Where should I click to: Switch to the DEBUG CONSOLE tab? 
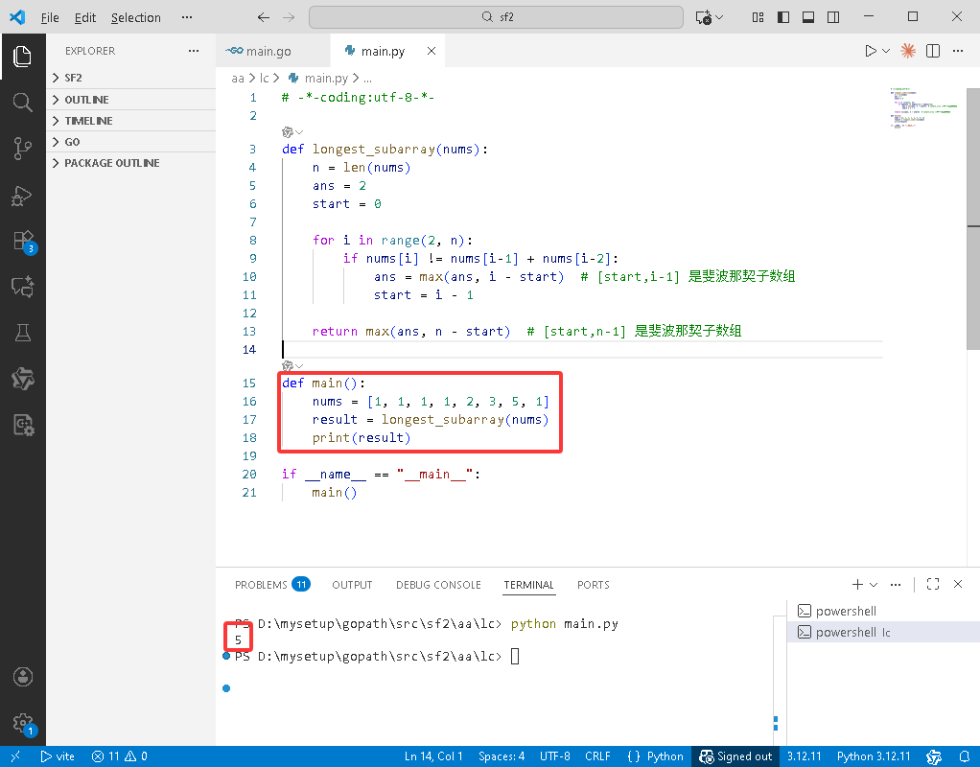pos(438,585)
